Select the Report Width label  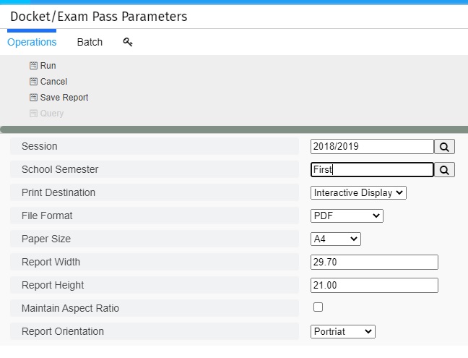[51, 262]
